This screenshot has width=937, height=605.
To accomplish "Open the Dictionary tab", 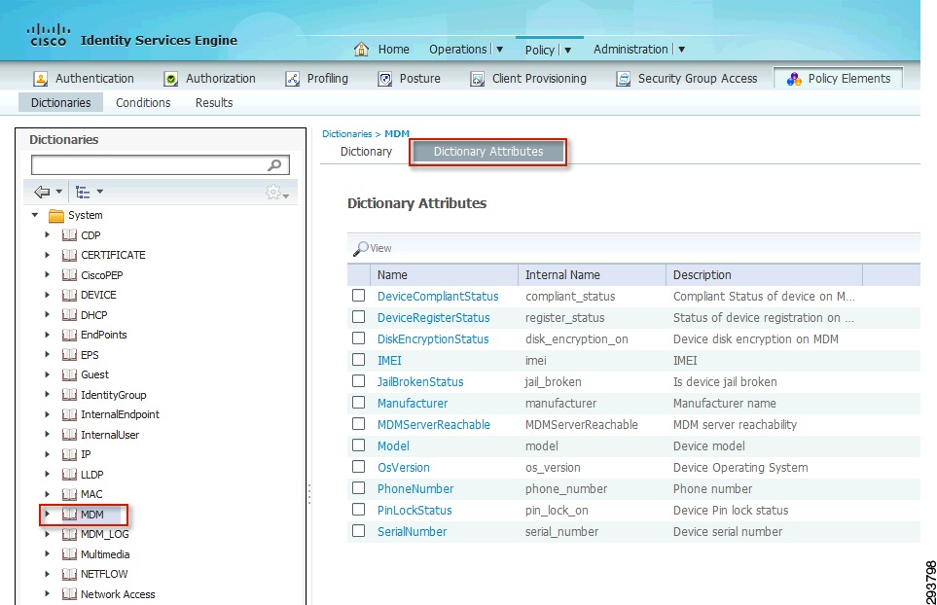I will 366,152.
